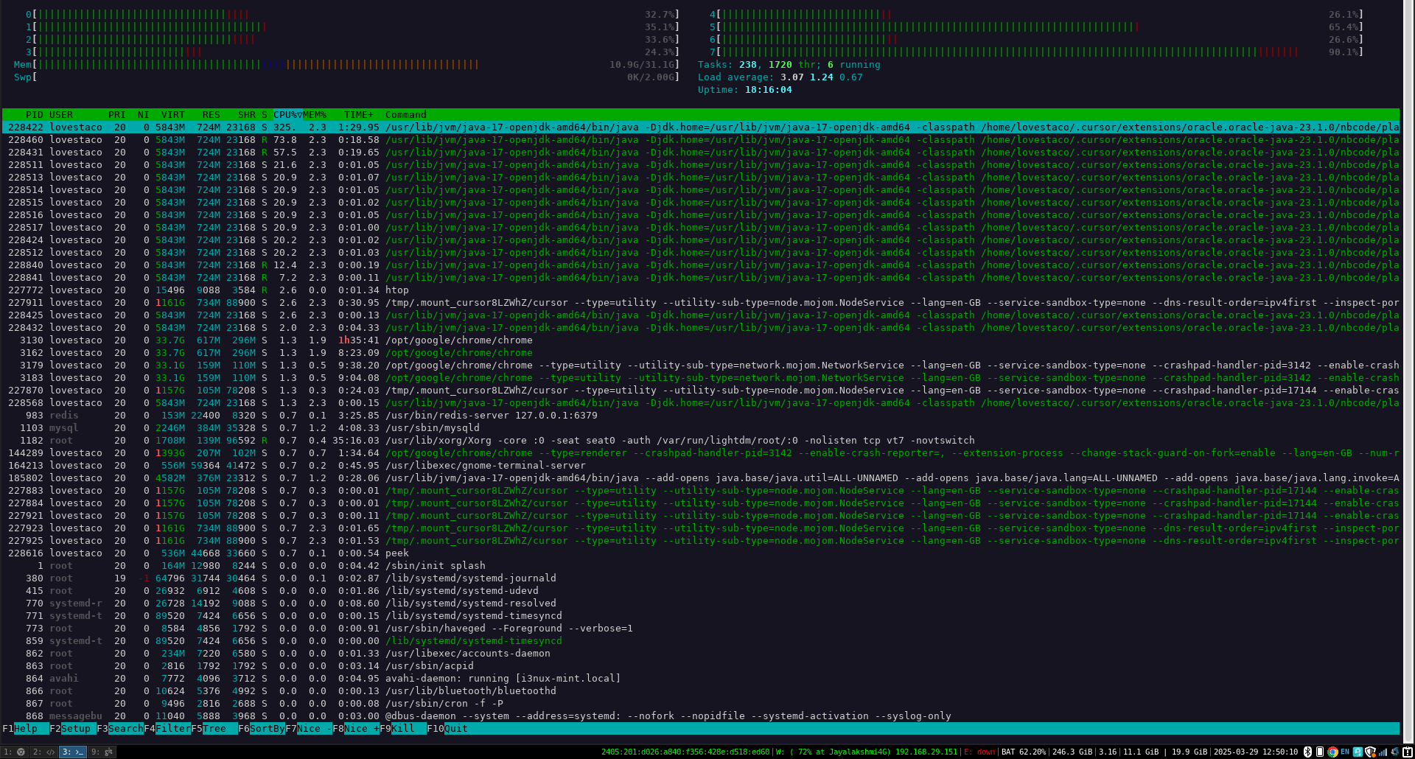This screenshot has width=1415, height=759.
Task: Click F3 Search in htop footer
Action: 120,729
